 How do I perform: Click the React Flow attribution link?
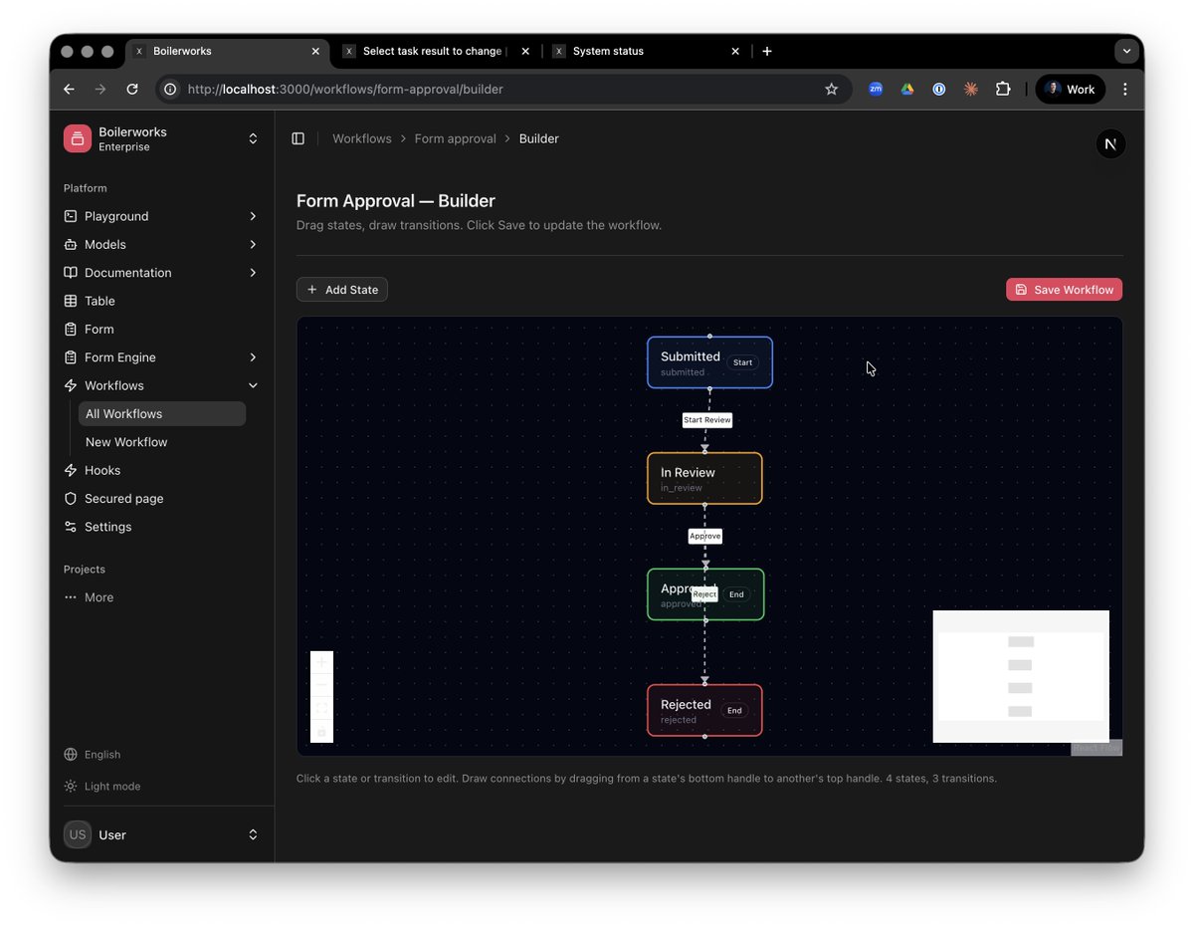[x=1096, y=748]
